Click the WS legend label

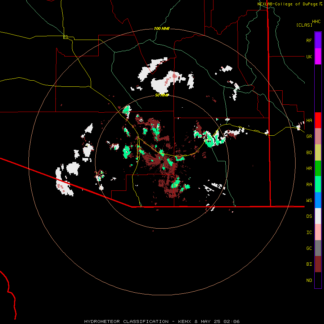point(309,201)
